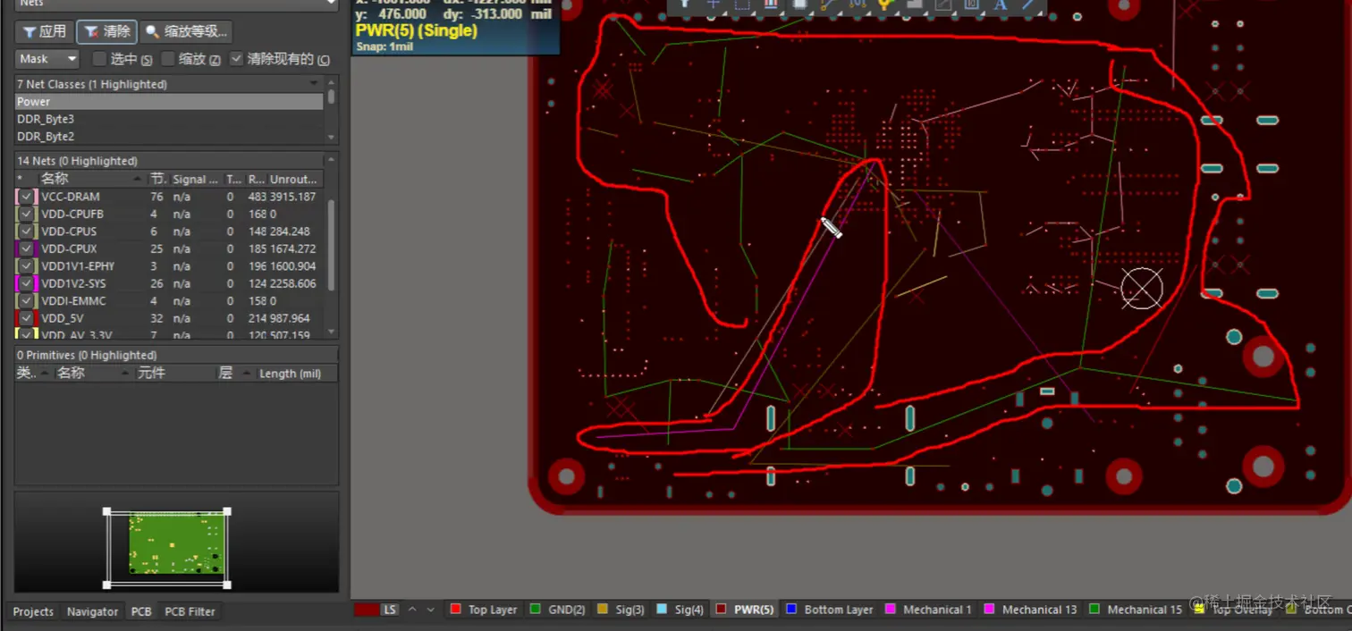Select the DDR_Byte3 net class row
The image size is (1352, 631).
pos(169,119)
